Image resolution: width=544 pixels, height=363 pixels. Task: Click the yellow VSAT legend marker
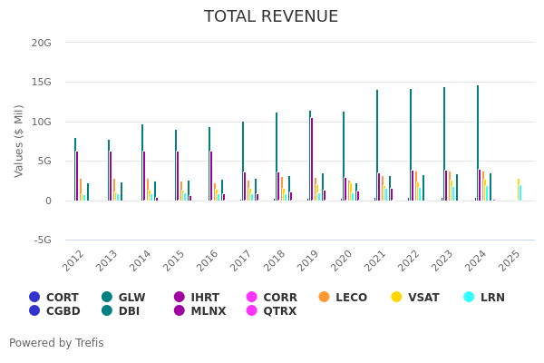(x=396, y=297)
